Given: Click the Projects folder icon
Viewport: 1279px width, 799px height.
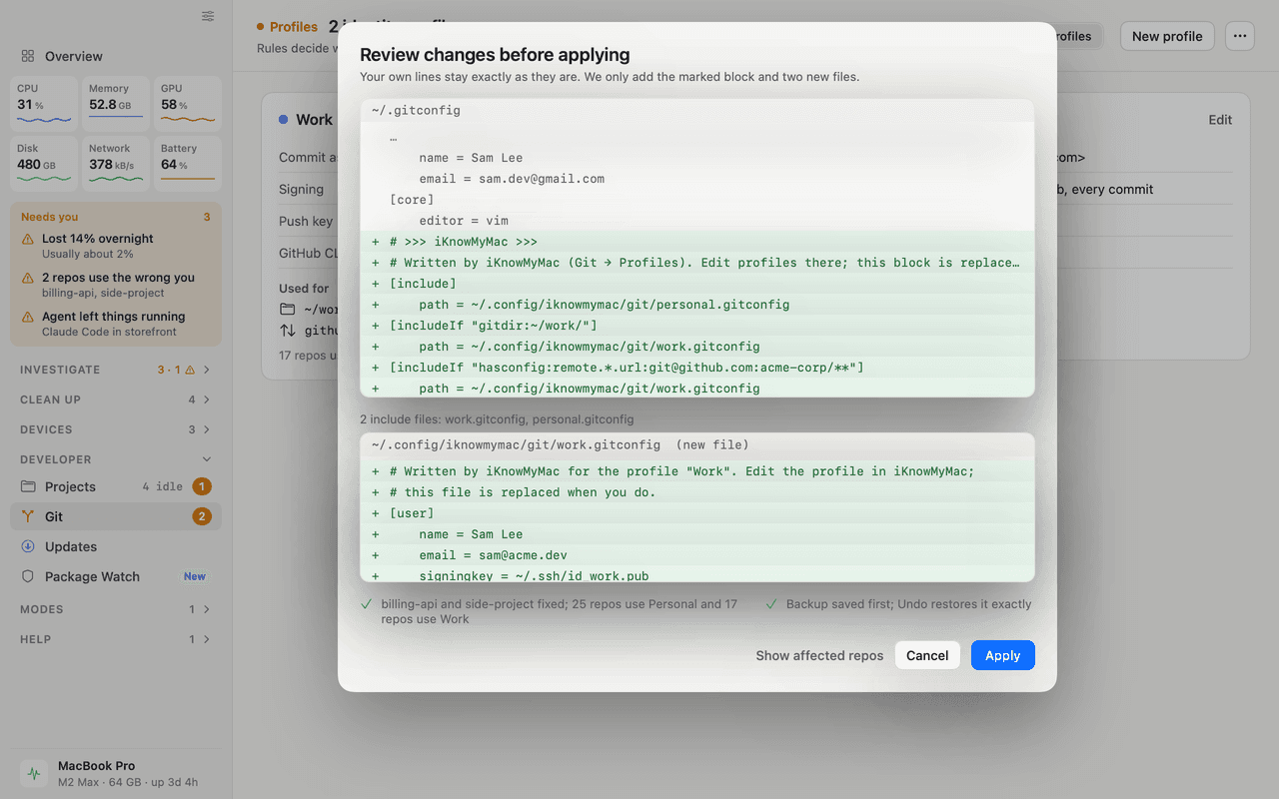Looking at the screenshot, I should tap(28, 486).
